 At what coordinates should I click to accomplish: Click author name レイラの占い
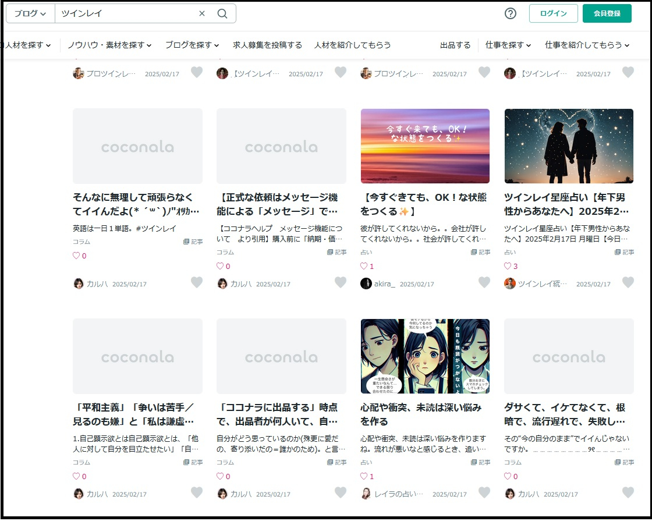398,494
